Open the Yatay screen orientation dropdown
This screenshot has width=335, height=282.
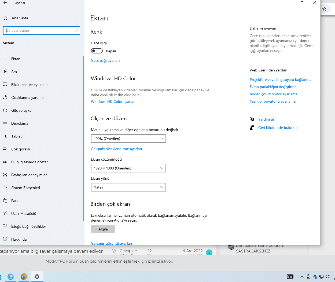click(x=128, y=187)
